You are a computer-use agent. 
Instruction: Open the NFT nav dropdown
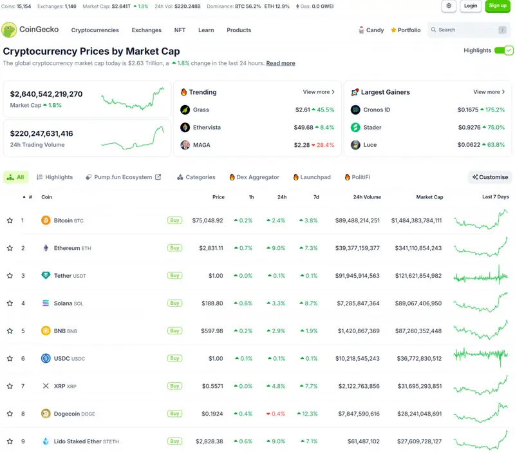pyautogui.click(x=180, y=30)
